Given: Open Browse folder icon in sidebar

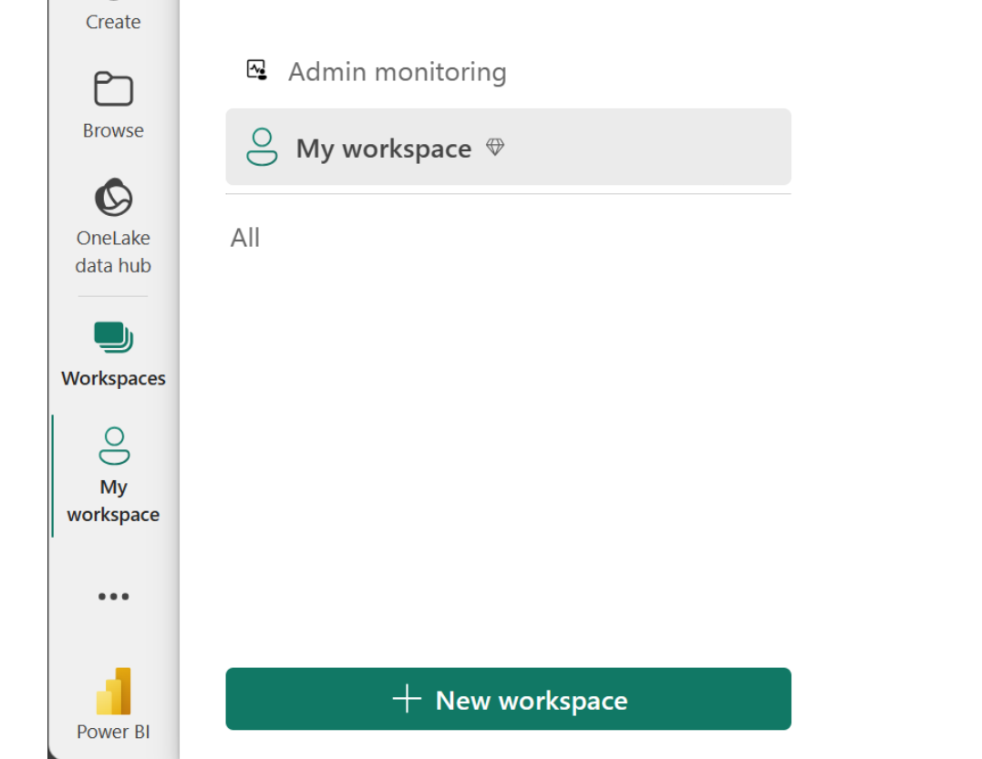Looking at the screenshot, I should click(113, 90).
